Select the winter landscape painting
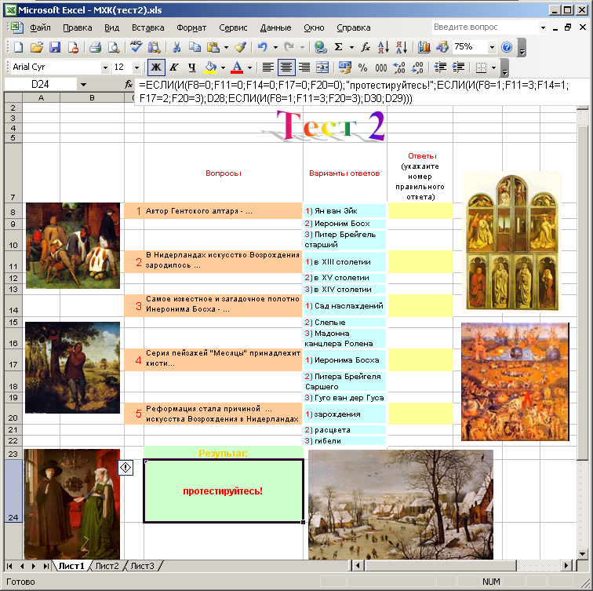 401,504
